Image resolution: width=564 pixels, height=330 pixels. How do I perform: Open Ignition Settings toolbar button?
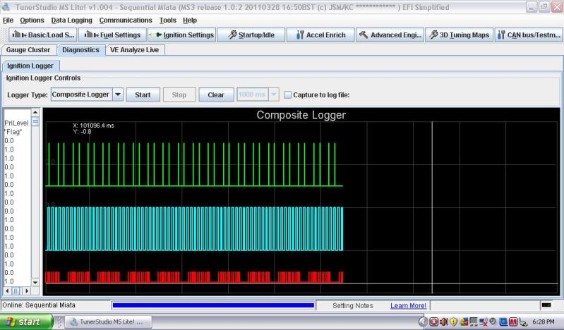click(x=181, y=35)
